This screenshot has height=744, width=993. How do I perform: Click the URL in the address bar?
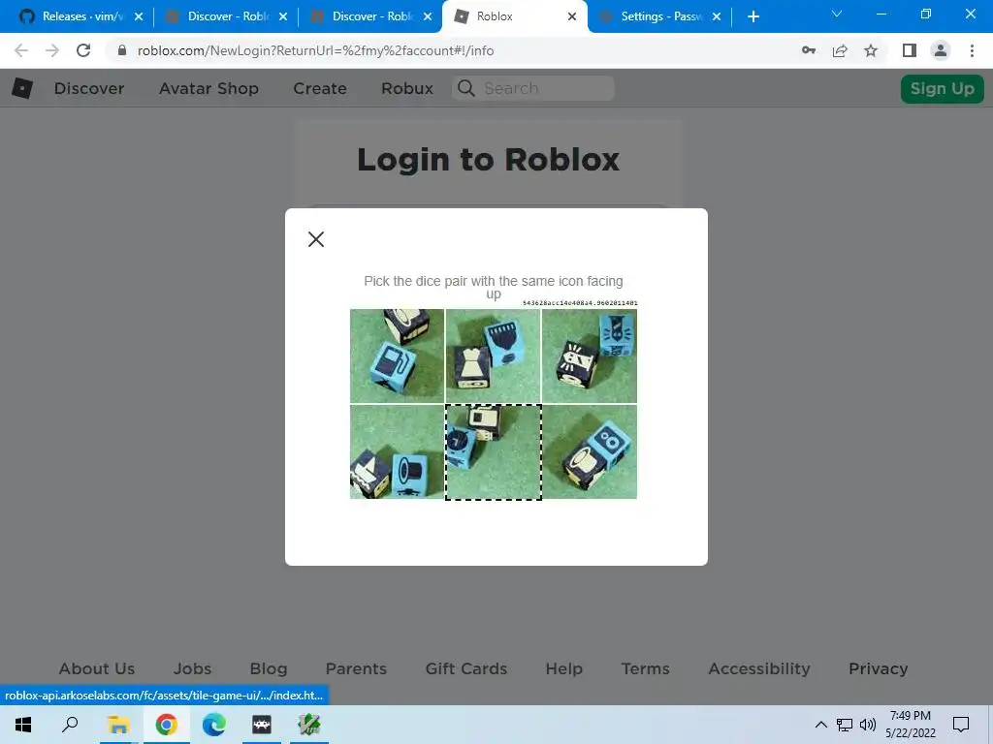[x=315, y=50]
